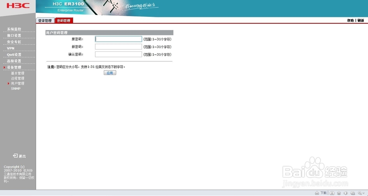This screenshot has height=196, width=368.
Task: Click the trash cleanup icon in status bar
Action: (x=339, y=193)
